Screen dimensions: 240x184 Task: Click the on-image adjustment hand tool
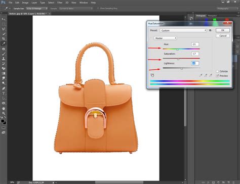pos(152,75)
